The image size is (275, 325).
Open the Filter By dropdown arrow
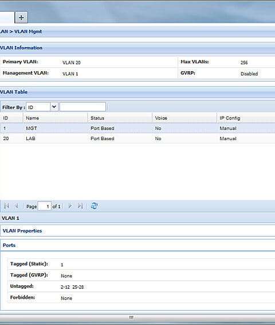pyautogui.click(x=54, y=107)
